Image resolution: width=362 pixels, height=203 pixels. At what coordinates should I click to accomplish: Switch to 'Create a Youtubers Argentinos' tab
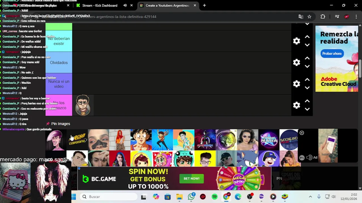tap(167, 5)
